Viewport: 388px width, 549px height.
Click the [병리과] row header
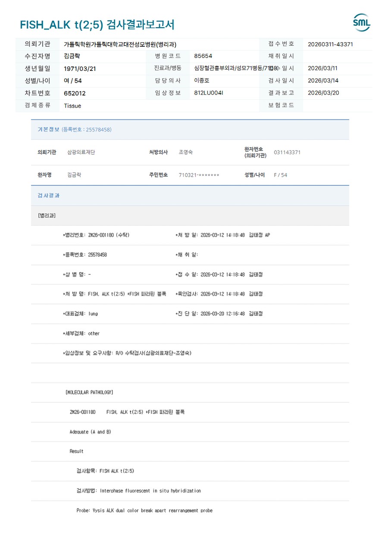[x=47, y=215]
